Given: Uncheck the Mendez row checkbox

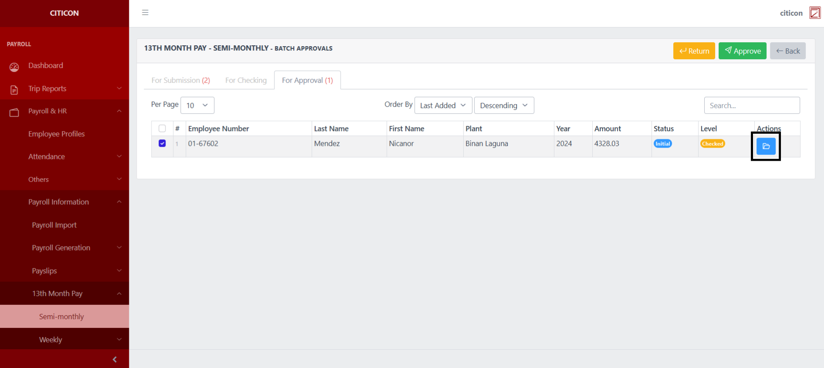Looking at the screenshot, I should click(x=162, y=143).
